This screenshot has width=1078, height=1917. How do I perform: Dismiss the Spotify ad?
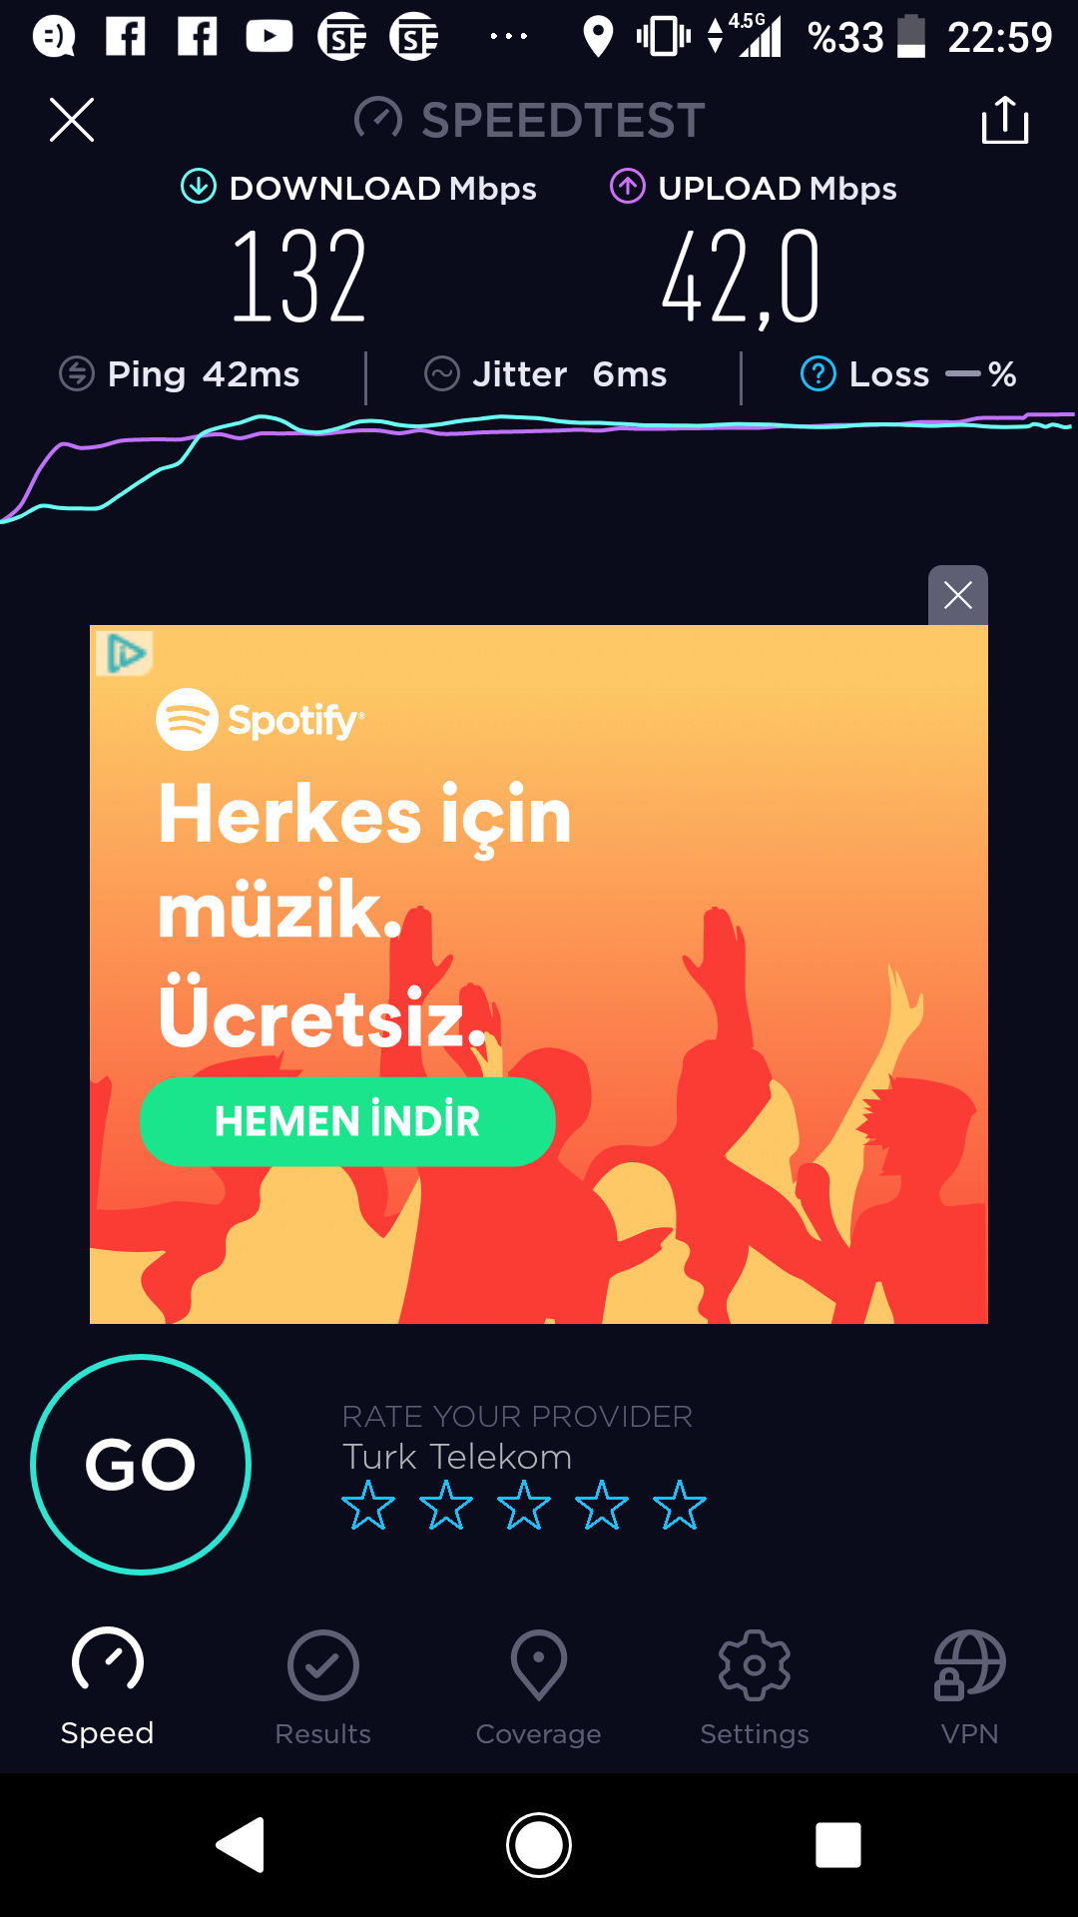tap(958, 595)
